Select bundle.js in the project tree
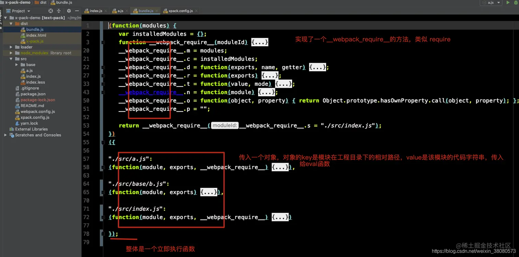Viewport: 519px width, 257px height. pos(35,29)
